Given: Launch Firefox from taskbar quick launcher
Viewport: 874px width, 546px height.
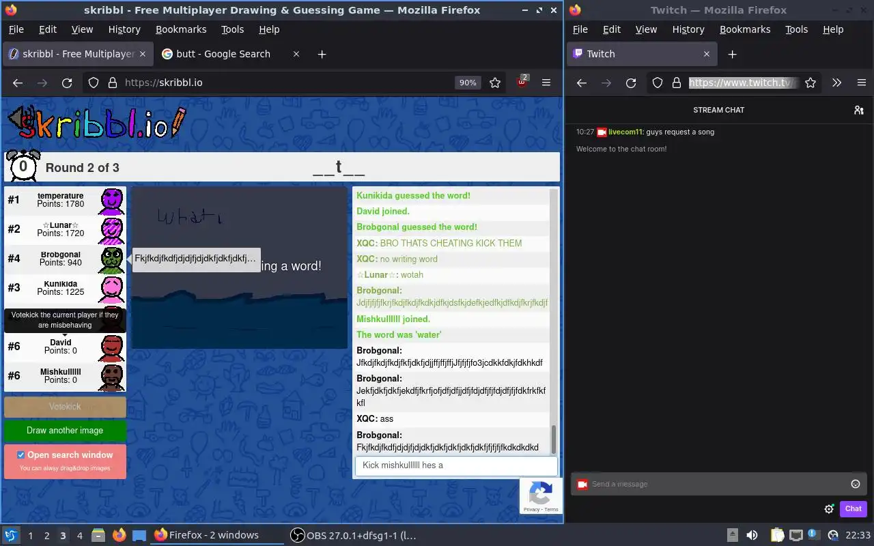Looking at the screenshot, I should click(x=119, y=535).
